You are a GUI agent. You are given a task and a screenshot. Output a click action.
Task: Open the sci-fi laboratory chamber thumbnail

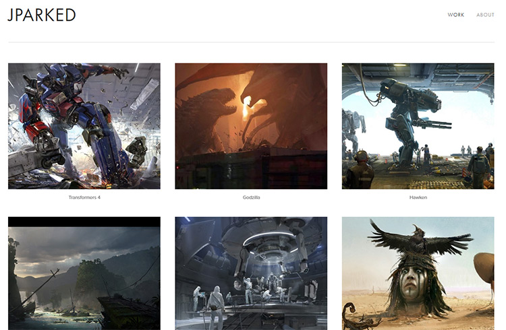click(x=251, y=273)
